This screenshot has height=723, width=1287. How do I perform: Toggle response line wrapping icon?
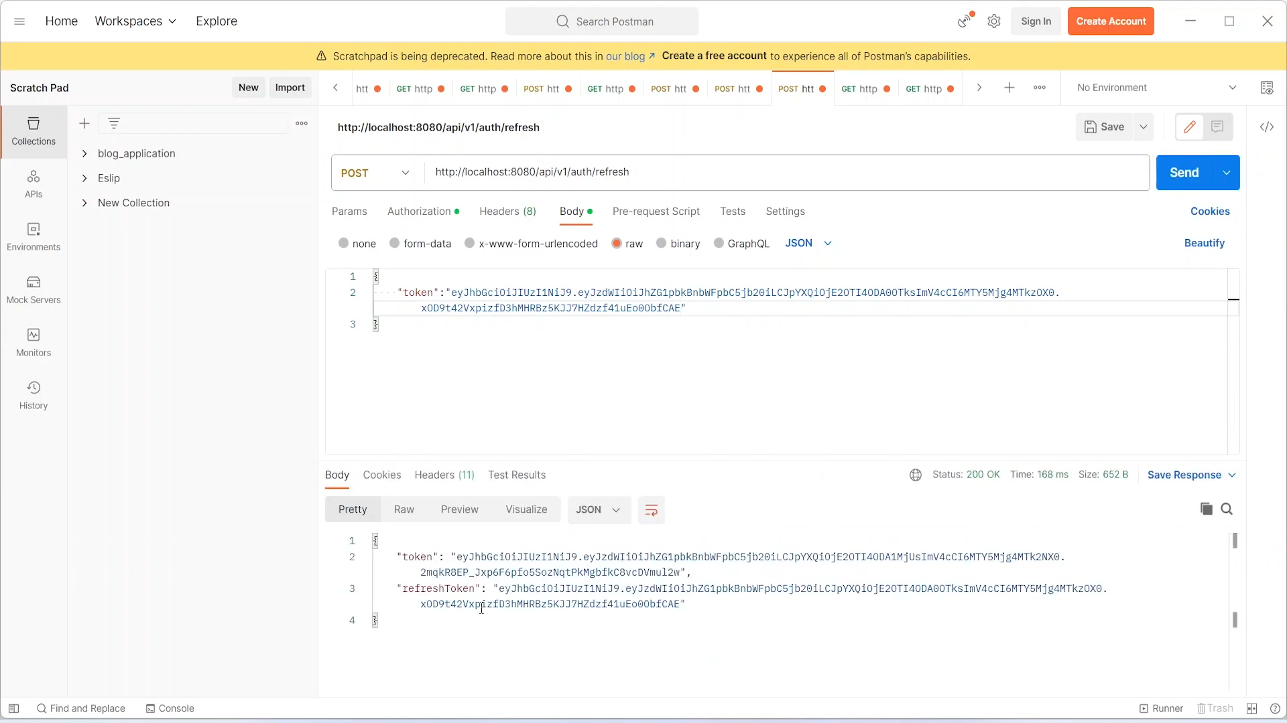[651, 510]
